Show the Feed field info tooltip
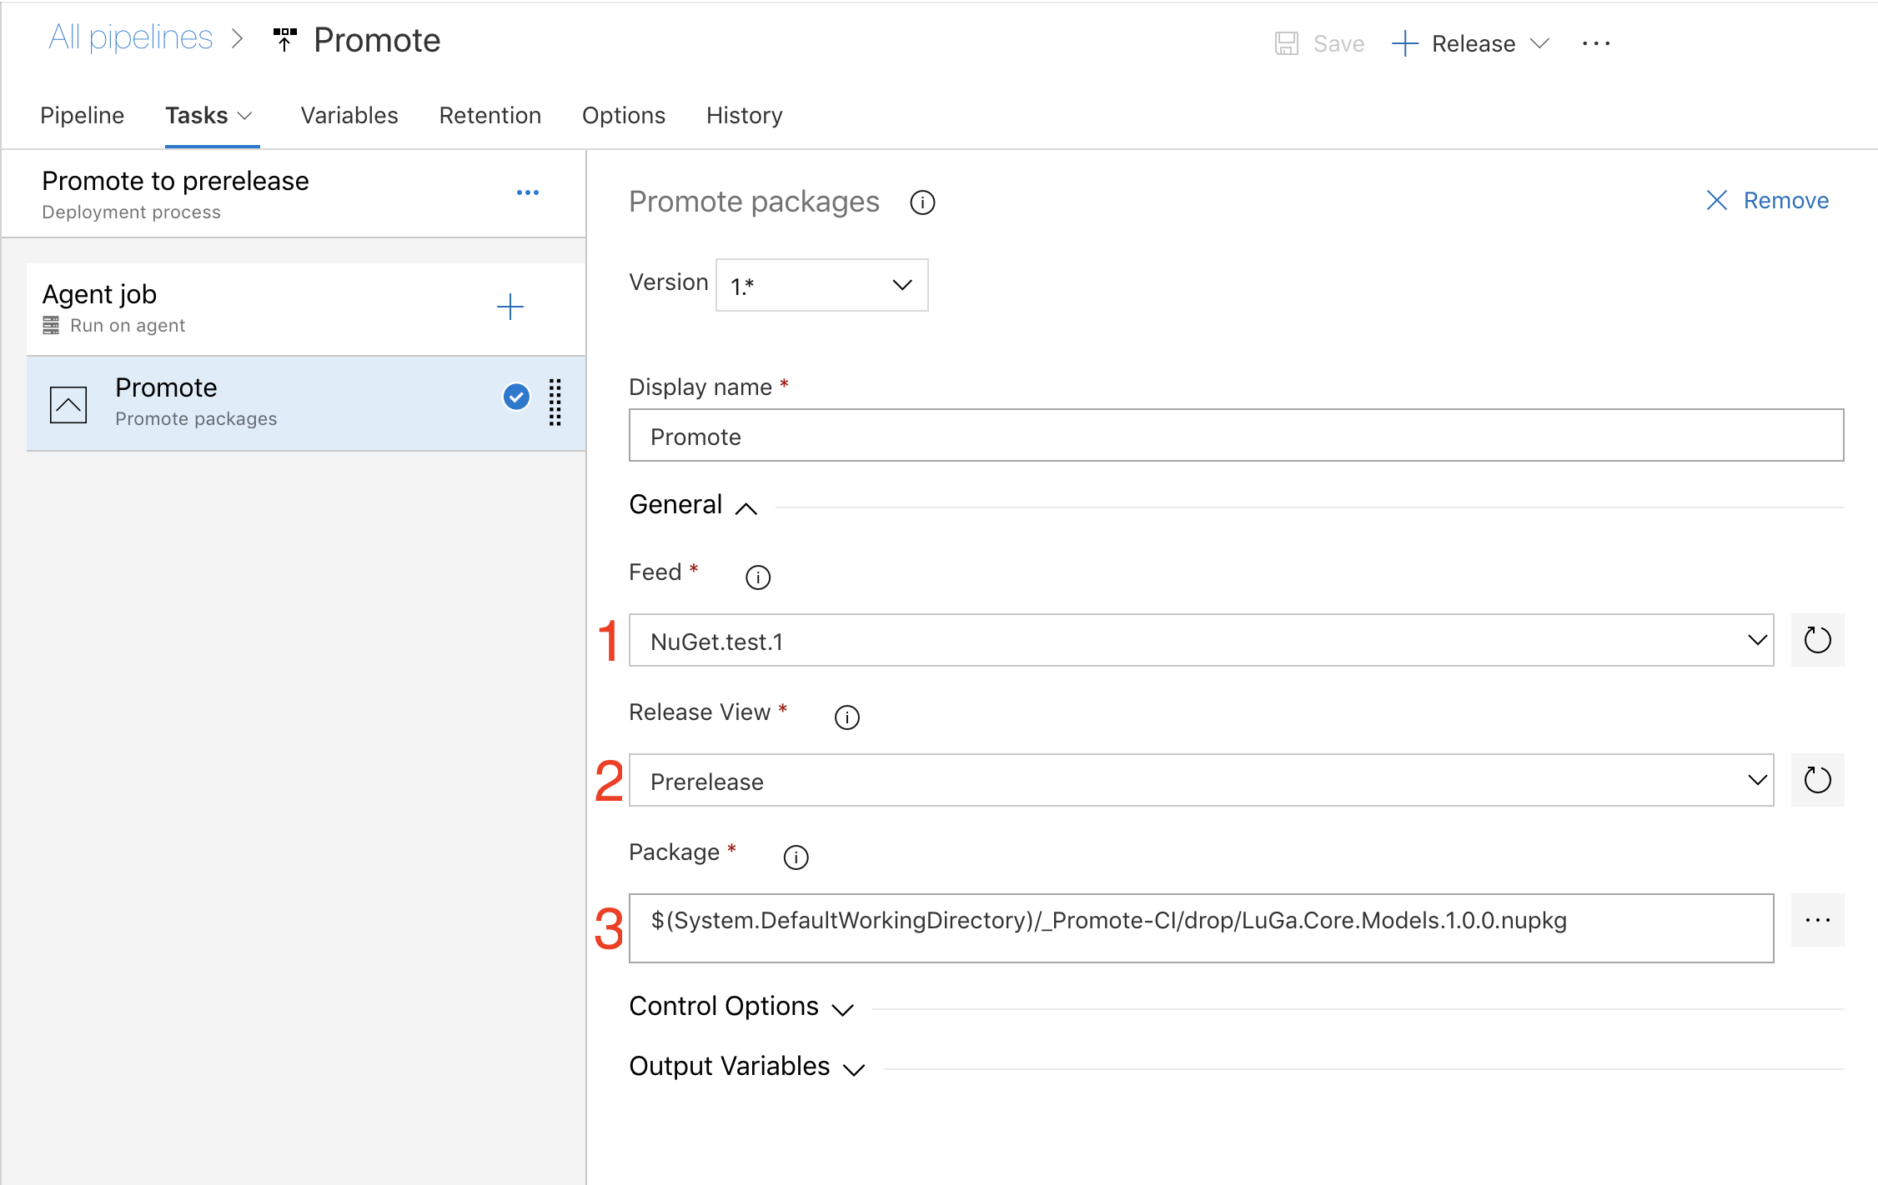The image size is (1878, 1185). [757, 577]
